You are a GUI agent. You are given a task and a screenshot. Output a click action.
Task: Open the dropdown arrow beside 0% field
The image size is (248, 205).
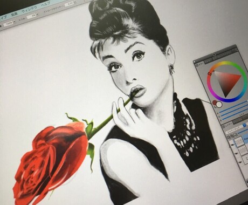click(x=37, y=14)
